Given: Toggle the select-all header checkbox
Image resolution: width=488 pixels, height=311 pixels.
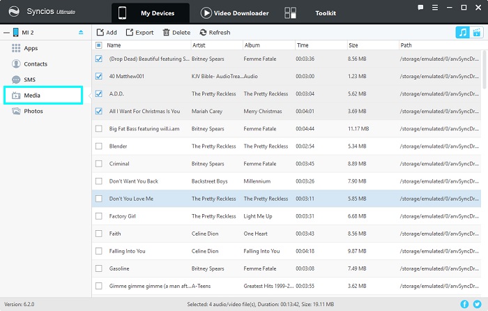Looking at the screenshot, I should [99, 45].
